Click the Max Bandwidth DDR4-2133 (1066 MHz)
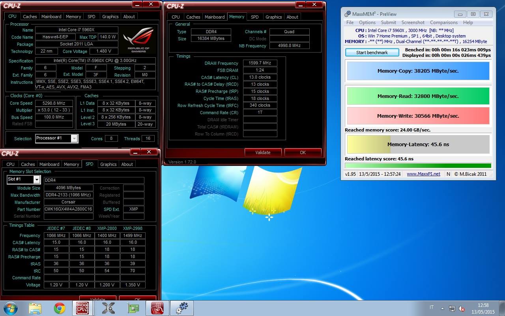Viewport: 505px width, 316px height. point(68,195)
